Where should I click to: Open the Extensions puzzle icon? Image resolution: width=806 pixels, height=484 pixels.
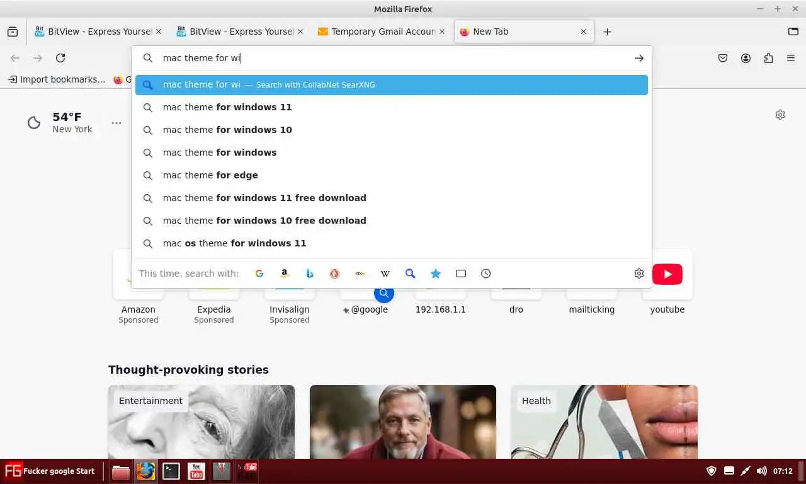(x=768, y=58)
